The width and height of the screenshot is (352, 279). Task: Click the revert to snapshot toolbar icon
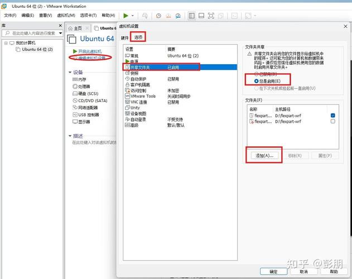click(168, 16)
